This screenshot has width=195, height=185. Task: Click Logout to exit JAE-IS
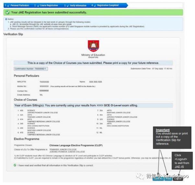178,179
